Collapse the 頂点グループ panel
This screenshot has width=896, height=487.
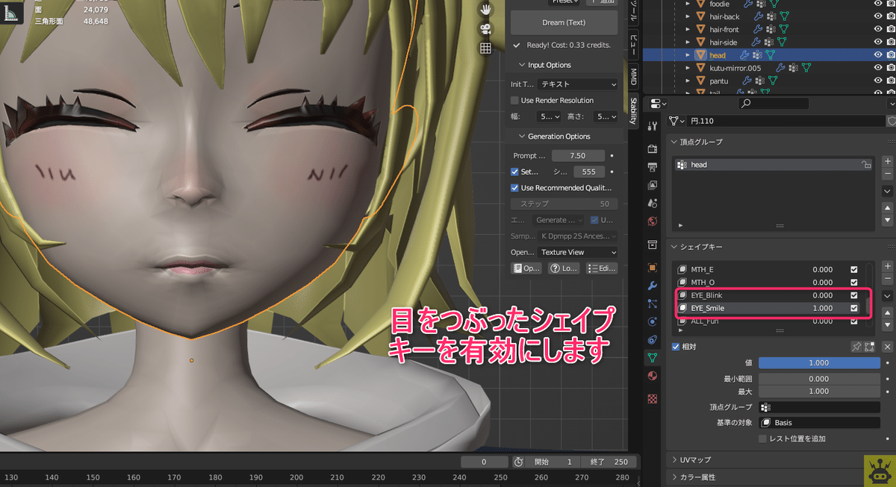[674, 142]
